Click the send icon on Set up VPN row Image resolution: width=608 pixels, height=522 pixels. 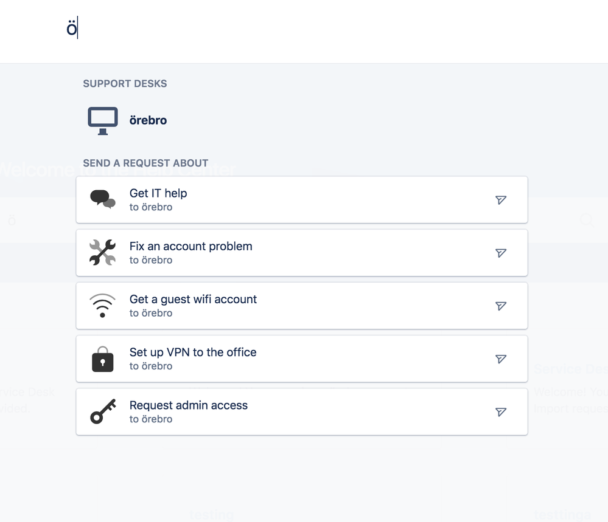(500, 359)
